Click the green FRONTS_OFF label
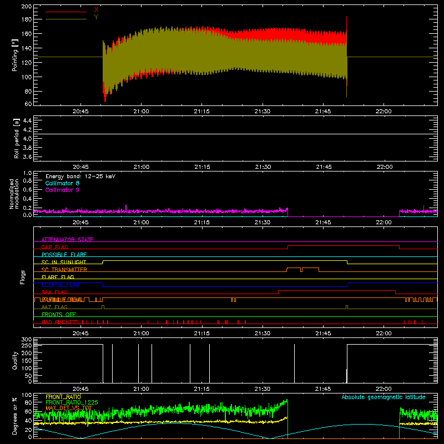This screenshot has height=444, width=444. [x=59, y=315]
